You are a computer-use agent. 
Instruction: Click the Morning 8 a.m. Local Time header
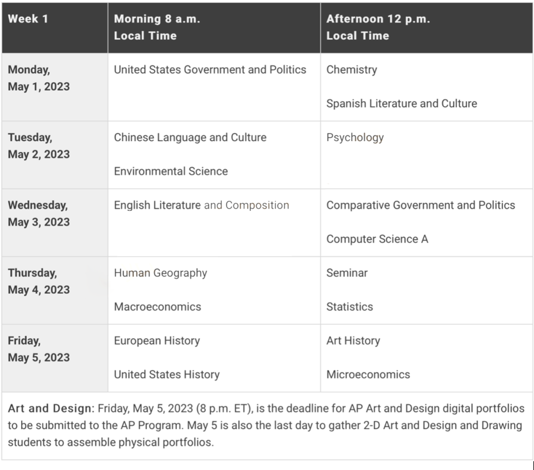(157, 27)
